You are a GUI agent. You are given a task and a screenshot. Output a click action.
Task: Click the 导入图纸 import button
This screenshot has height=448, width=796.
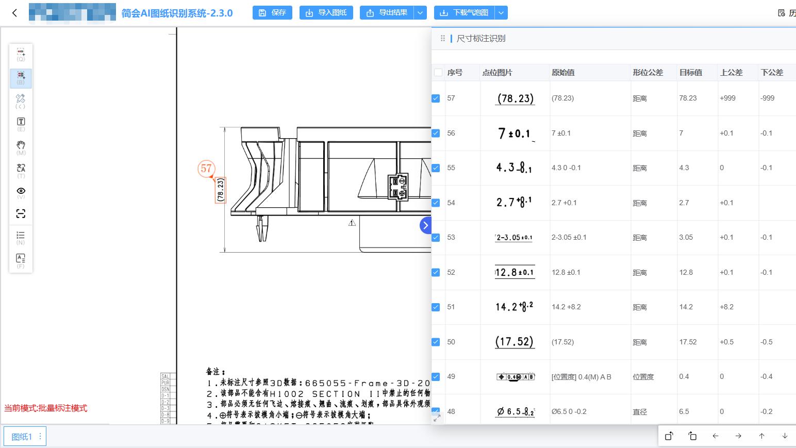pos(326,12)
